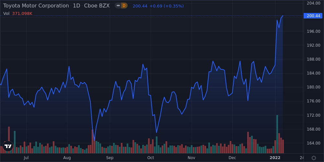Click the 188.00 price axis label

point(314,59)
